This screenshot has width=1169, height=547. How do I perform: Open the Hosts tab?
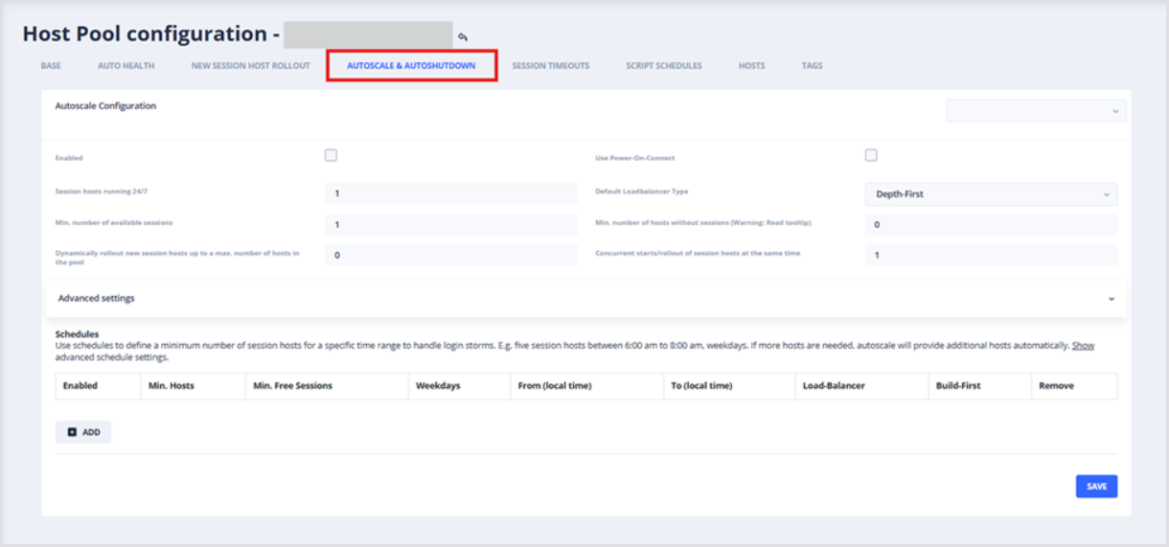[751, 66]
